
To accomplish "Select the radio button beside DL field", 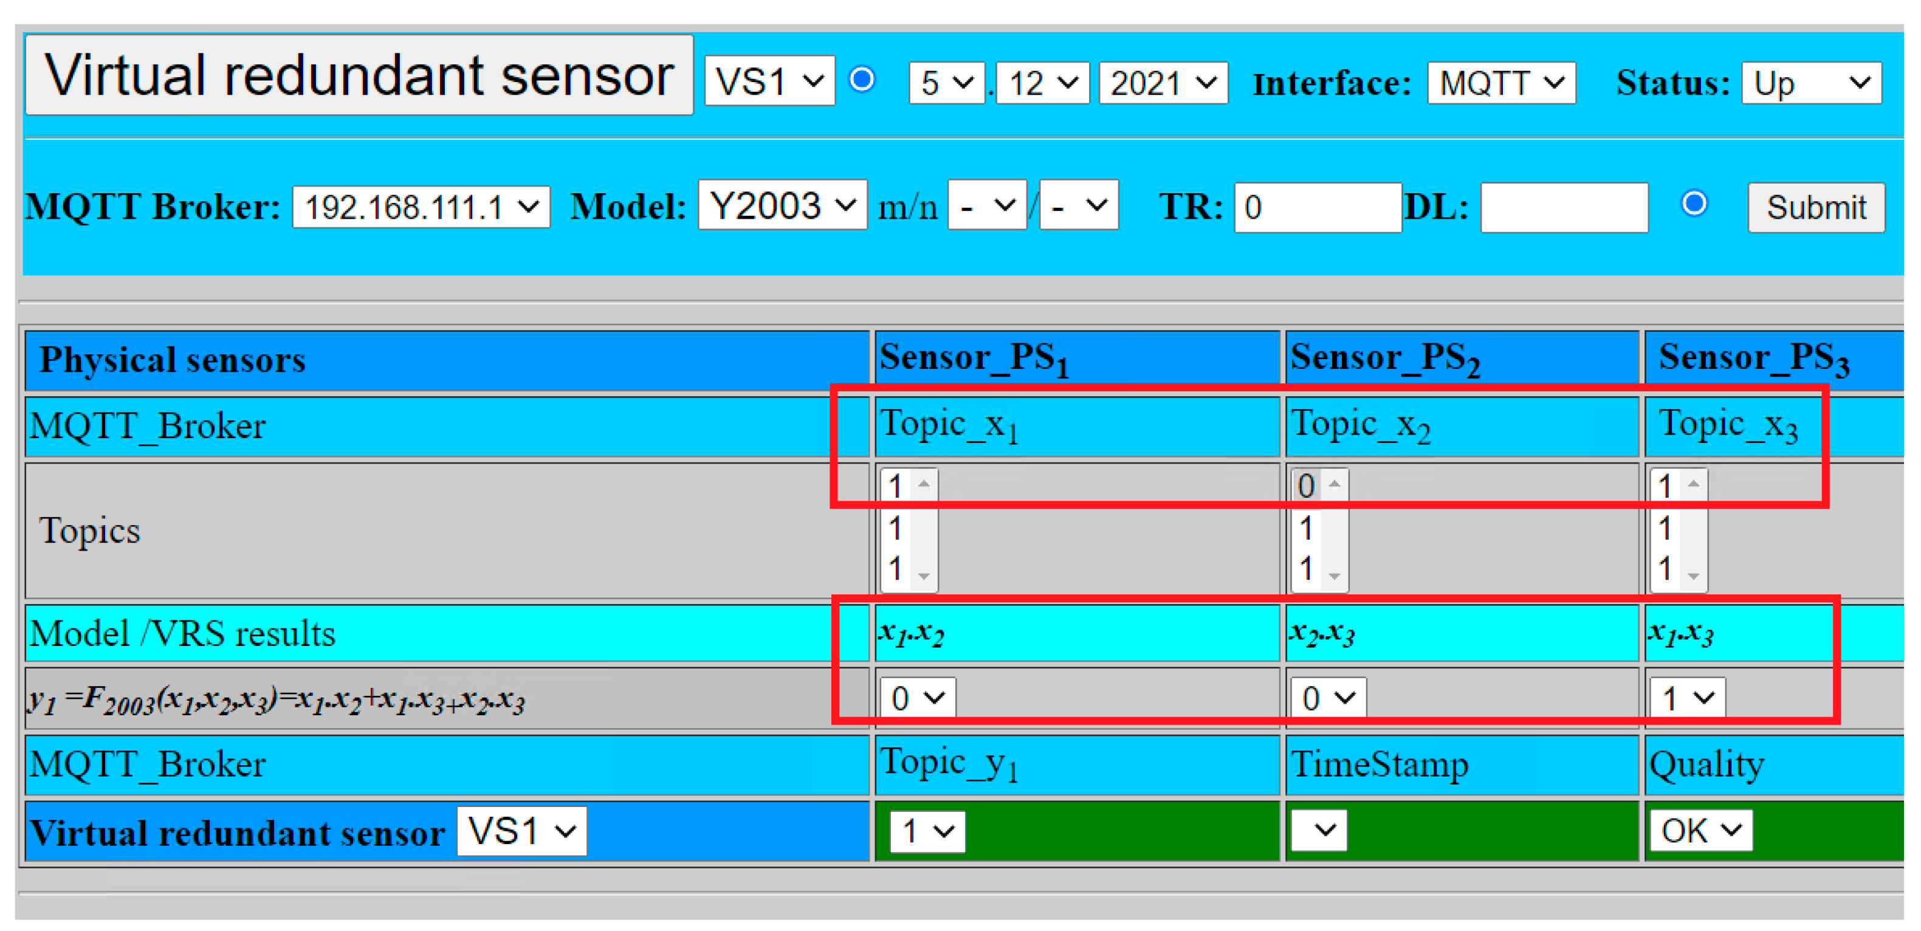I will click(x=1696, y=204).
